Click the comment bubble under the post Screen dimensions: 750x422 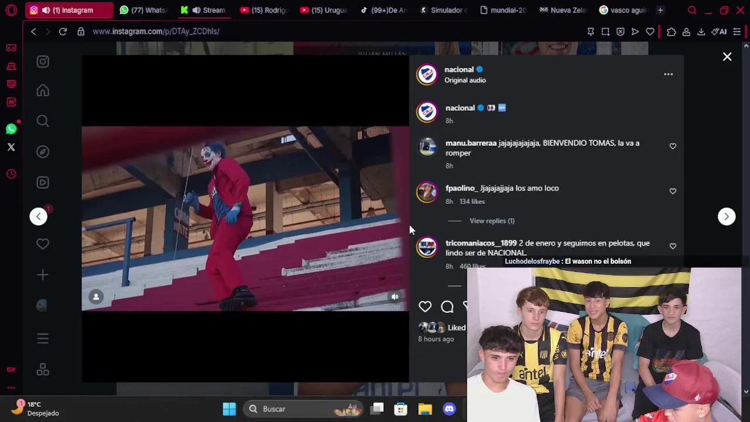point(447,307)
